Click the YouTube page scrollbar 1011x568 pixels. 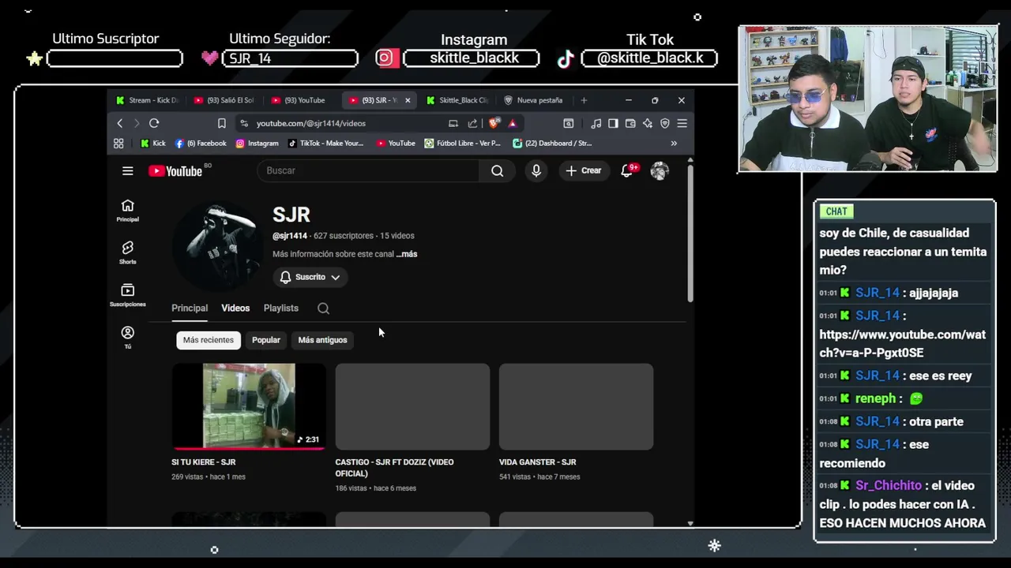(x=690, y=233)
